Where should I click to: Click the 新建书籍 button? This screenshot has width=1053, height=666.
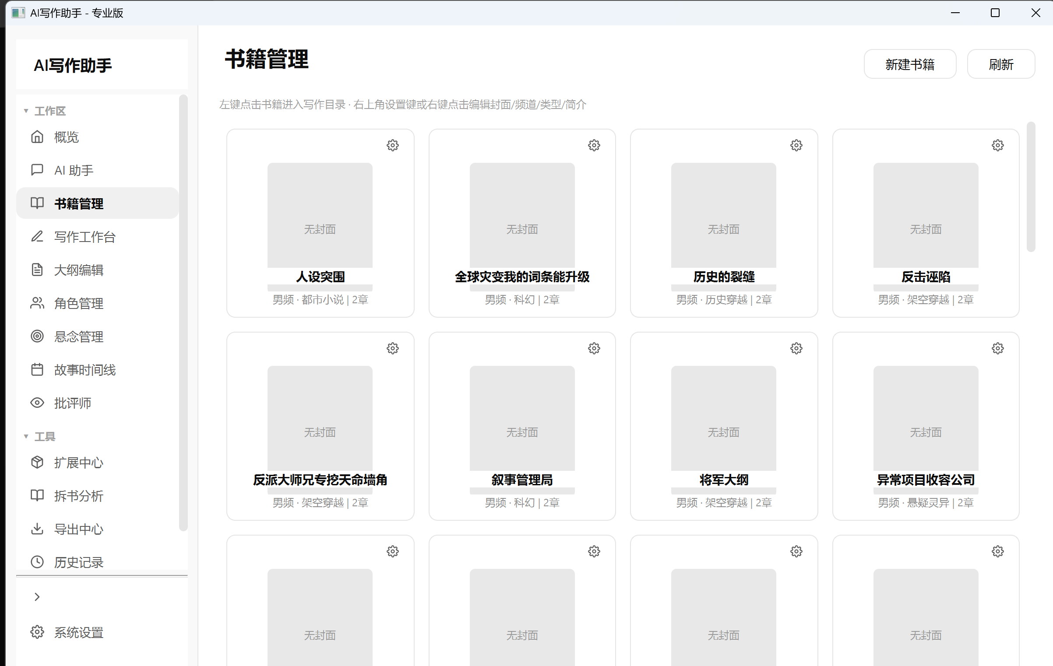[x=910, y=64]
